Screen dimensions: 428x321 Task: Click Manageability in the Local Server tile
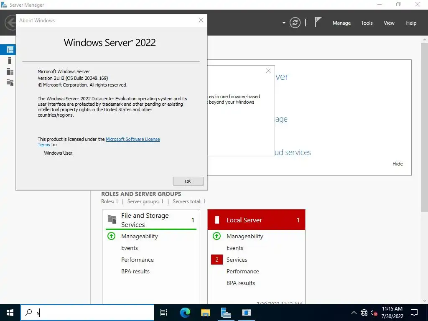click(245, 237)
